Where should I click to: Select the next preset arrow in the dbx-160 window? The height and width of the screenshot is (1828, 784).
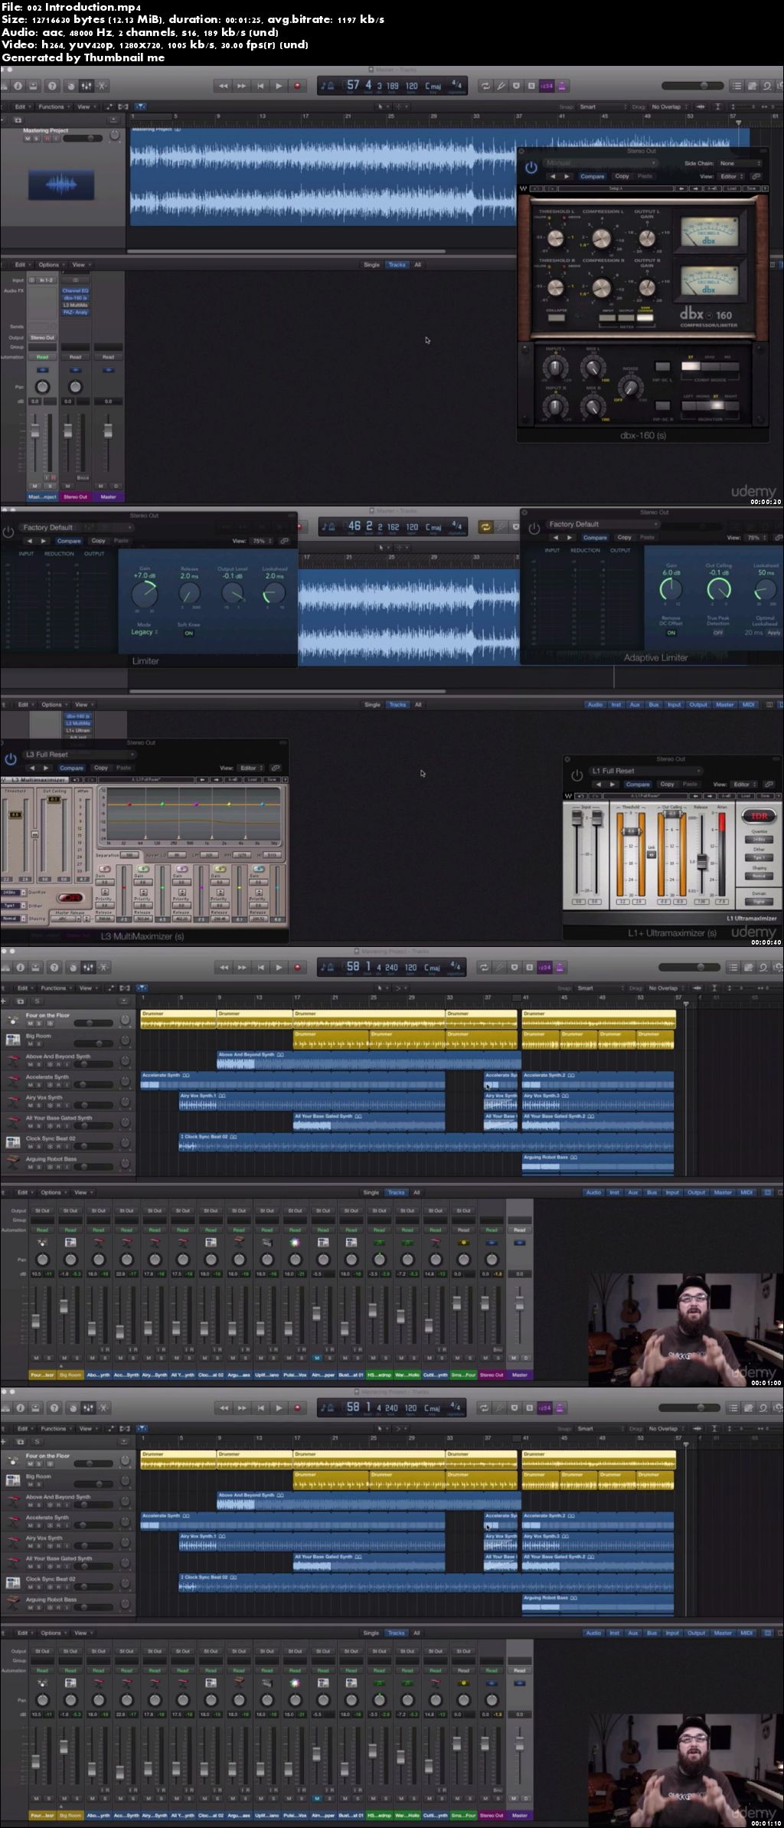pos(567,176)
